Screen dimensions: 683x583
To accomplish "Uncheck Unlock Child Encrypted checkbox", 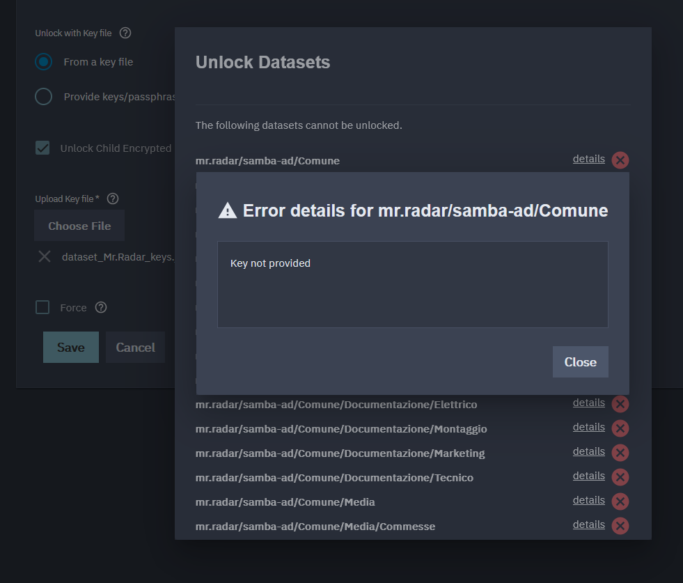I will click(x=43, y=148).
